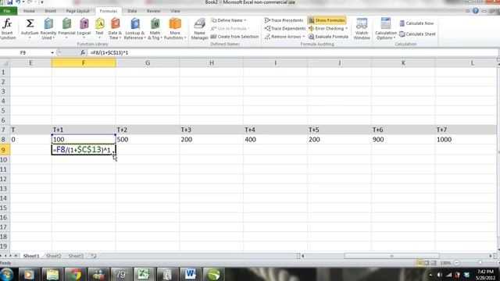Open the Text functions book

pos(99,29)
